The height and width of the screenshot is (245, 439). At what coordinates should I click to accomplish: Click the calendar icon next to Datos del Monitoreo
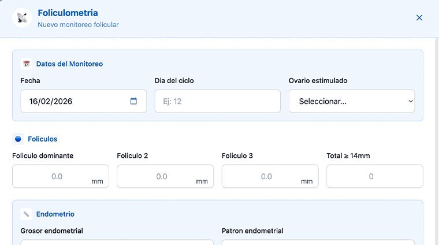point(27,64)
